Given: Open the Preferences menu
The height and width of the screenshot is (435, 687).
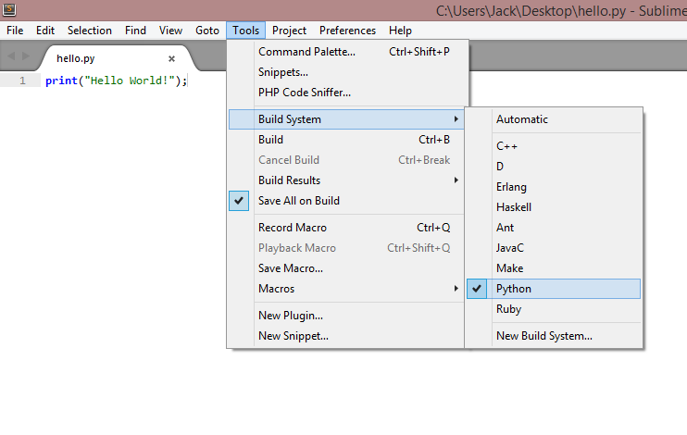Looking at the screenshot, I should [x=347, y=31].
